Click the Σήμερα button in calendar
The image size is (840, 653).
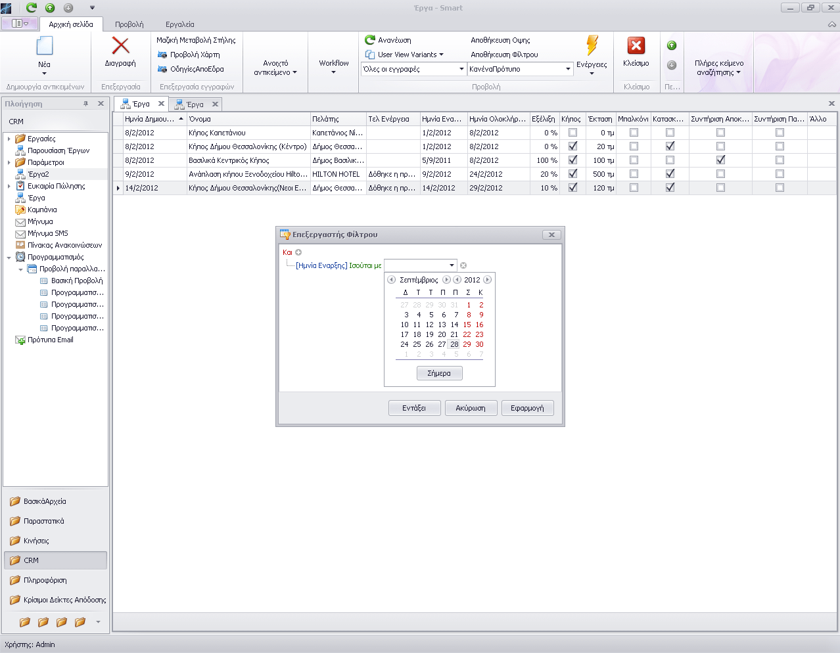point(439,373)
